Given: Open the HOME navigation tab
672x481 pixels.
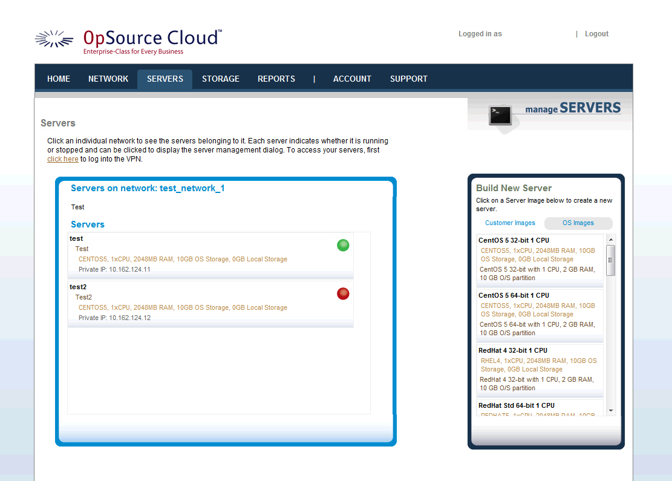Looking at the screenshot, I should click(59, 79).
